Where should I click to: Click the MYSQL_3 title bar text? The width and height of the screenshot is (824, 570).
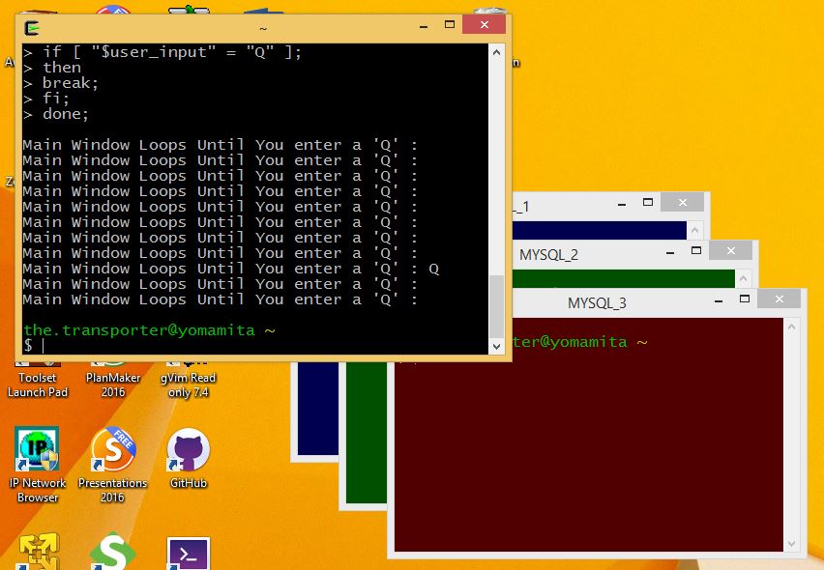597,303
